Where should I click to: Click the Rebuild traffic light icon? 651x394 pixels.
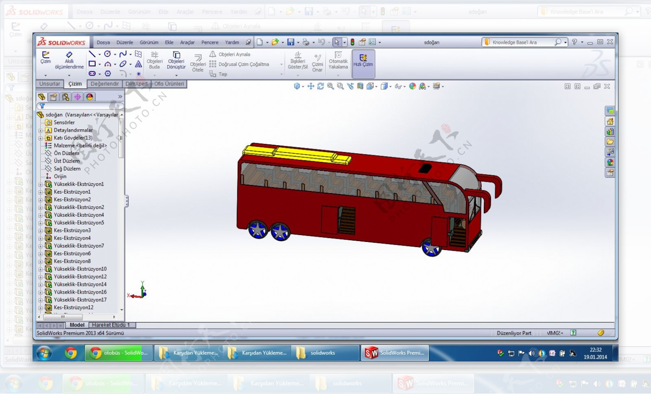tap(352, 42)
